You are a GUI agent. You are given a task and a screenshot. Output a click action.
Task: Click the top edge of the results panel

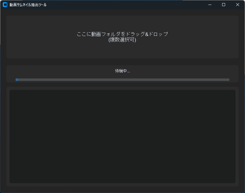tap(122, 90)
